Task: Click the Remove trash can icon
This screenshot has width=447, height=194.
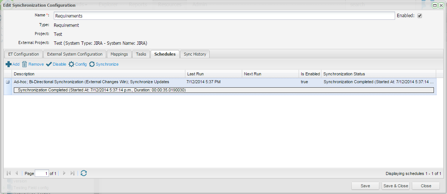Action: coord(25,64)
